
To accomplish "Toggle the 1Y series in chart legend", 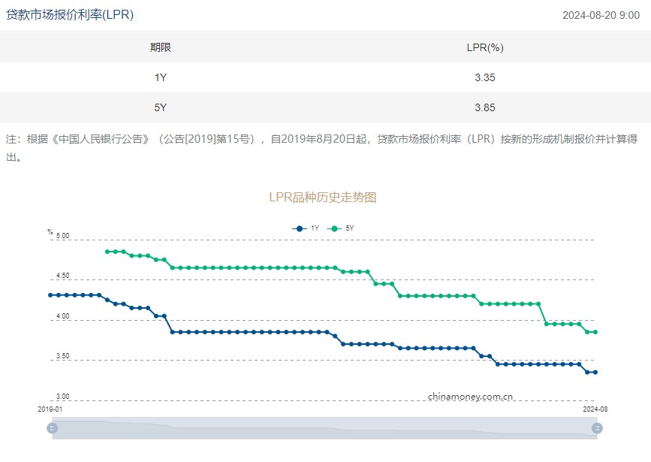I will pos(306,228).
